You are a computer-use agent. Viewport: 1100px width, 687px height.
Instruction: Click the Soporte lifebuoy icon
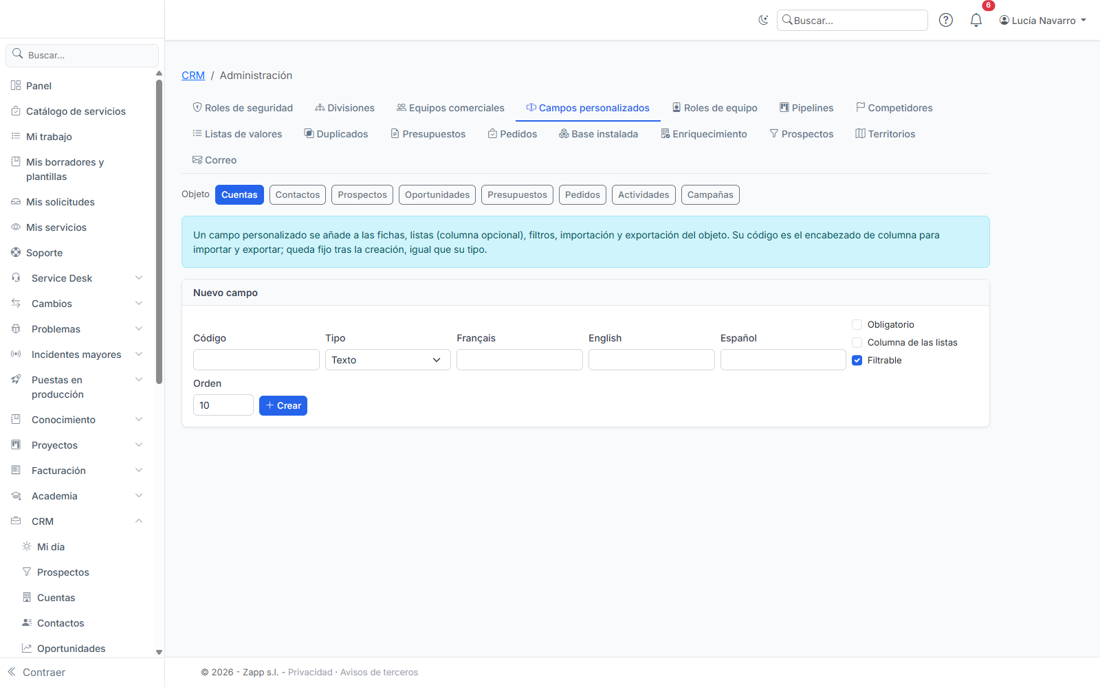tap(16, 253)
